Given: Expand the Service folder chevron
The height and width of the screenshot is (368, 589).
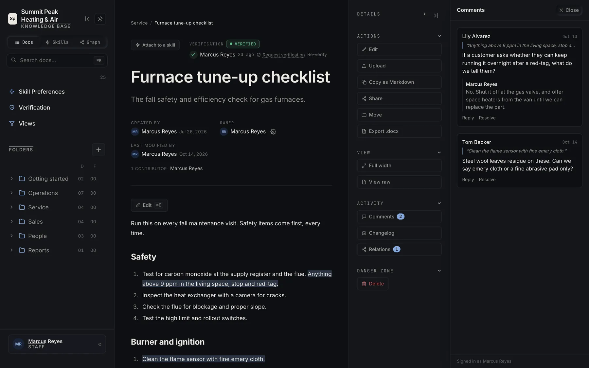Looking at the screenshot, I should pos(11,207).
